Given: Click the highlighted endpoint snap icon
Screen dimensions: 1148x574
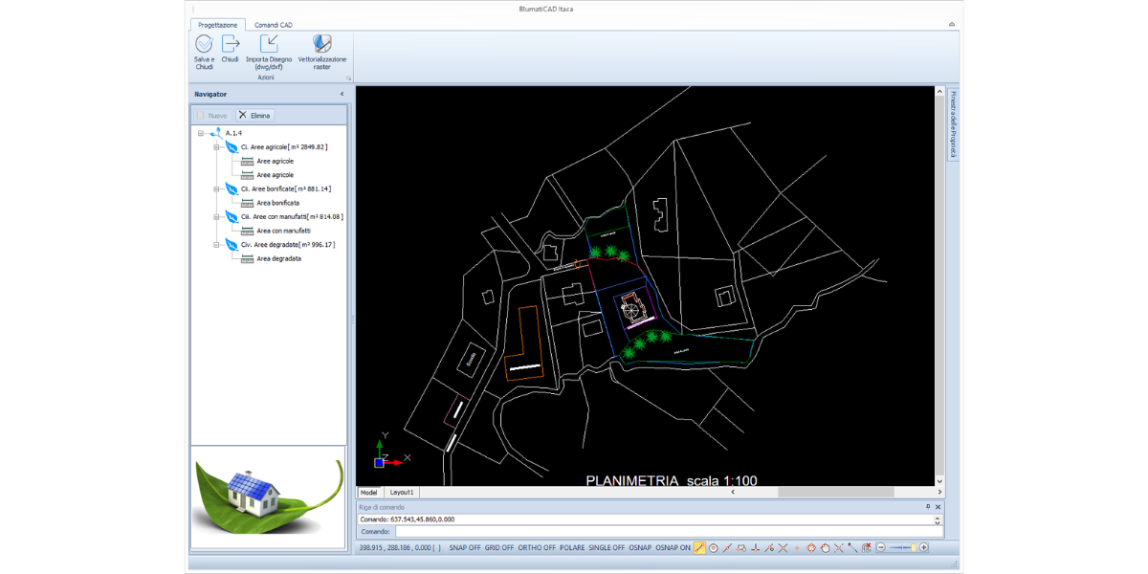Looking at the screenshot, I should tap(699, 547).
